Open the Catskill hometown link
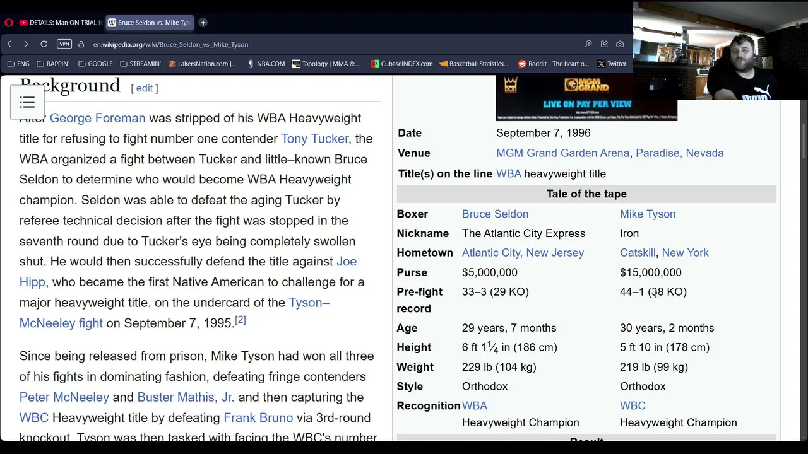 (x=638, y=253)
